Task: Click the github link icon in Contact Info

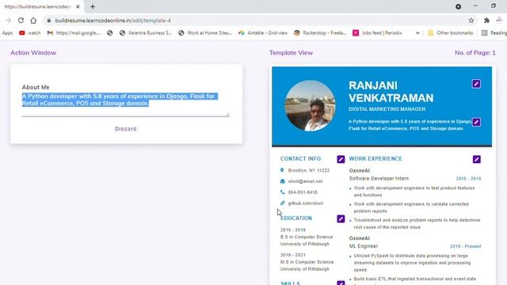Action: pyautogui.click(x=282, y=203)
